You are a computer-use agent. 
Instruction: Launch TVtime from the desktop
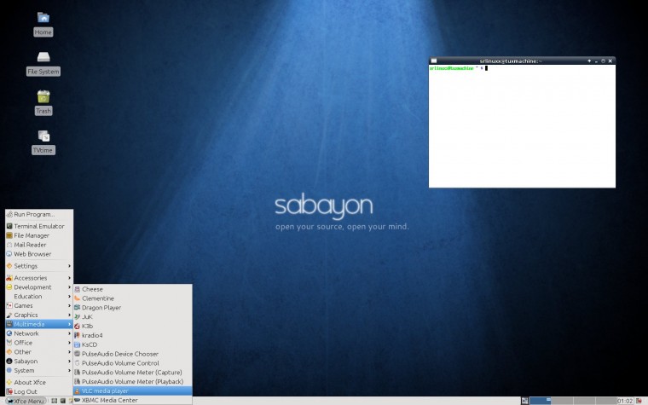[43, 142]
